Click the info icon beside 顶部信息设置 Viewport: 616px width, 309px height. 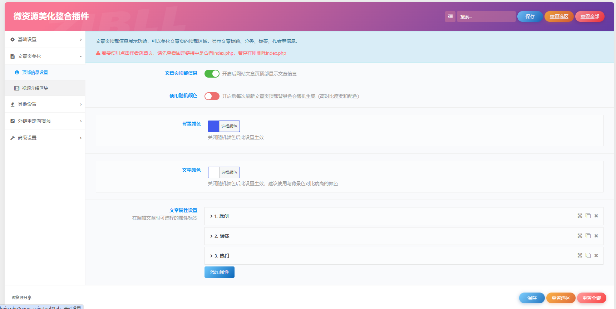[17, 72]
